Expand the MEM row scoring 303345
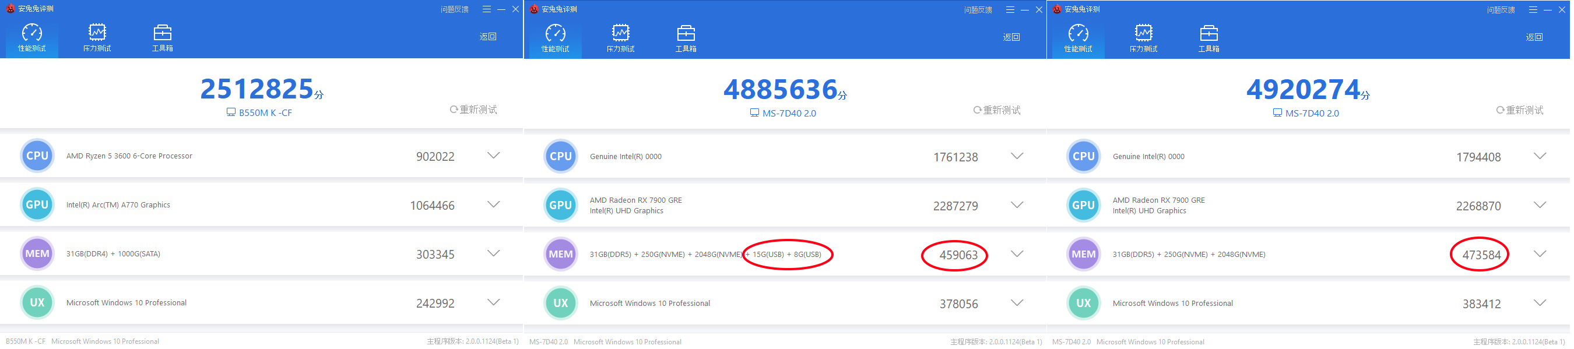Viewport: 1574px width, 349px height. 494,253
